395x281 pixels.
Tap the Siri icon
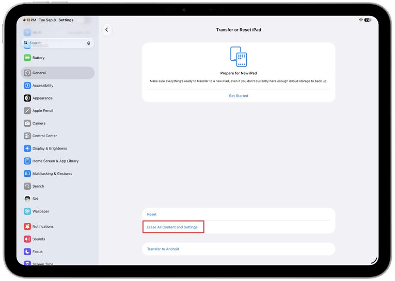(27, 199)
